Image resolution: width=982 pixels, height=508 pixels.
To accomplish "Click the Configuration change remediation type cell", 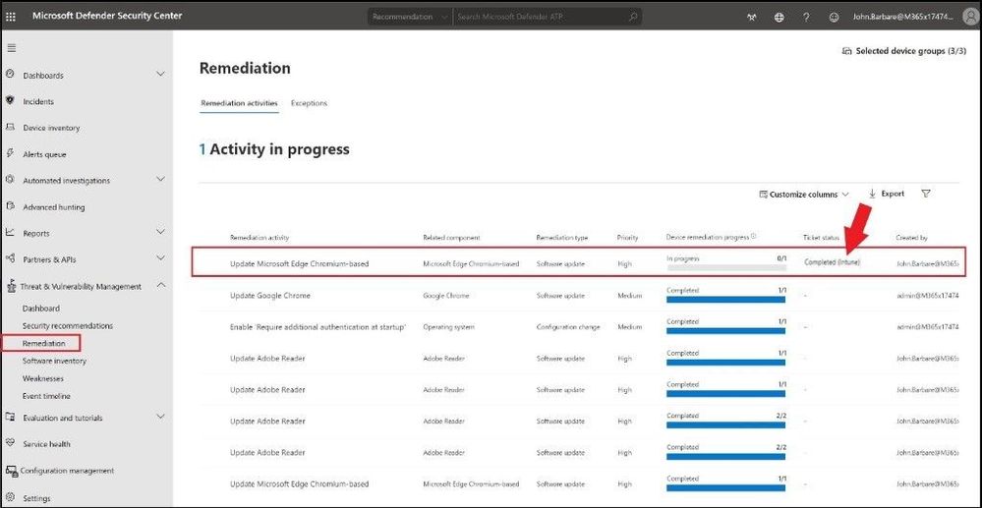I will pos(568,326).
